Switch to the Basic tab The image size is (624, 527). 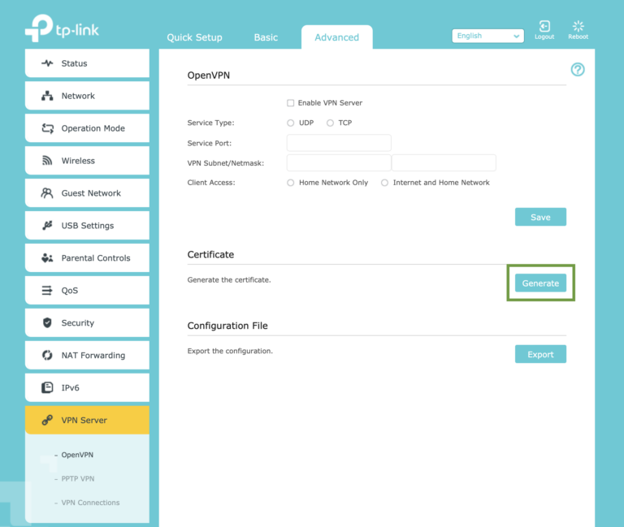tap(266, 37)
